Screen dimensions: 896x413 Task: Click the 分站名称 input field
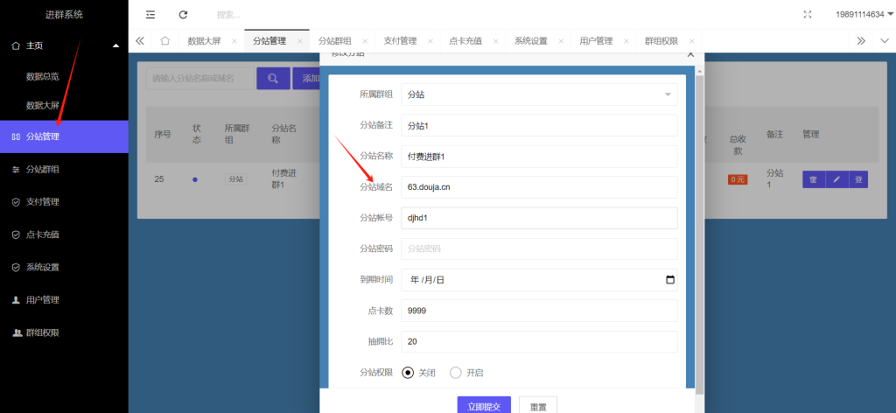[x=539, y=157]
